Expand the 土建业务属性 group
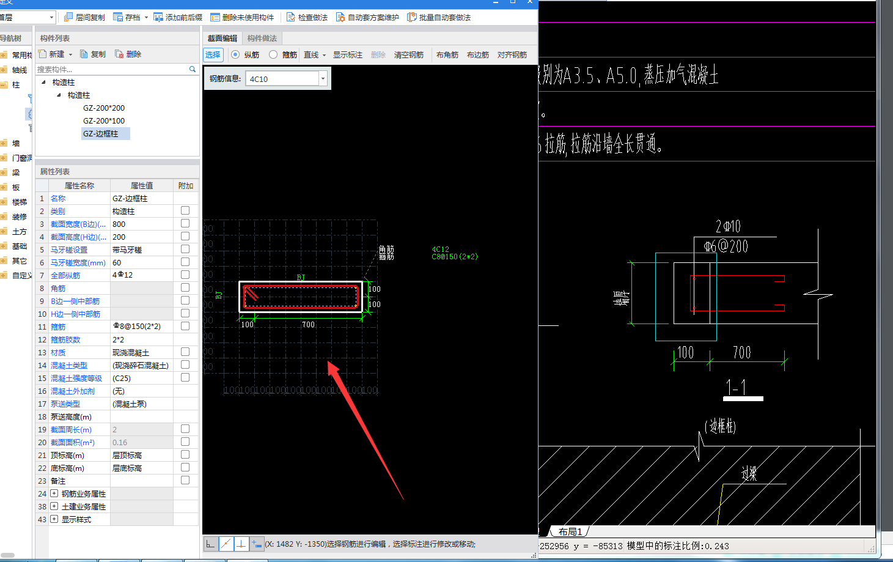Screen dimensions: 893x562 point(54,506)
